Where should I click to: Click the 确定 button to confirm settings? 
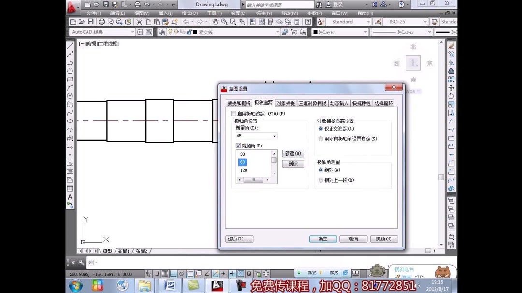(x=322, y=239)
